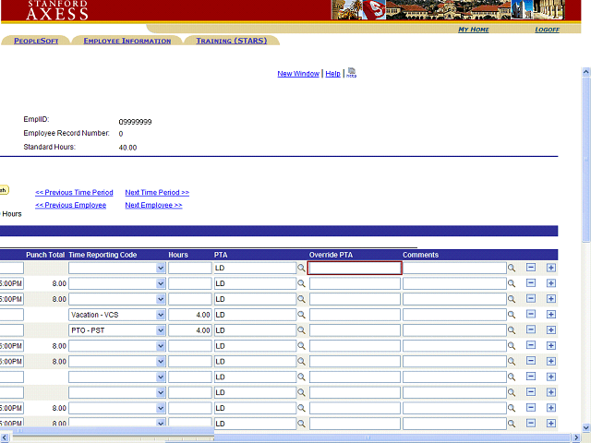The width and height of the screenshot is (591, 443).
Task: Click the Previous Employee link
Action: click(70, 206)
